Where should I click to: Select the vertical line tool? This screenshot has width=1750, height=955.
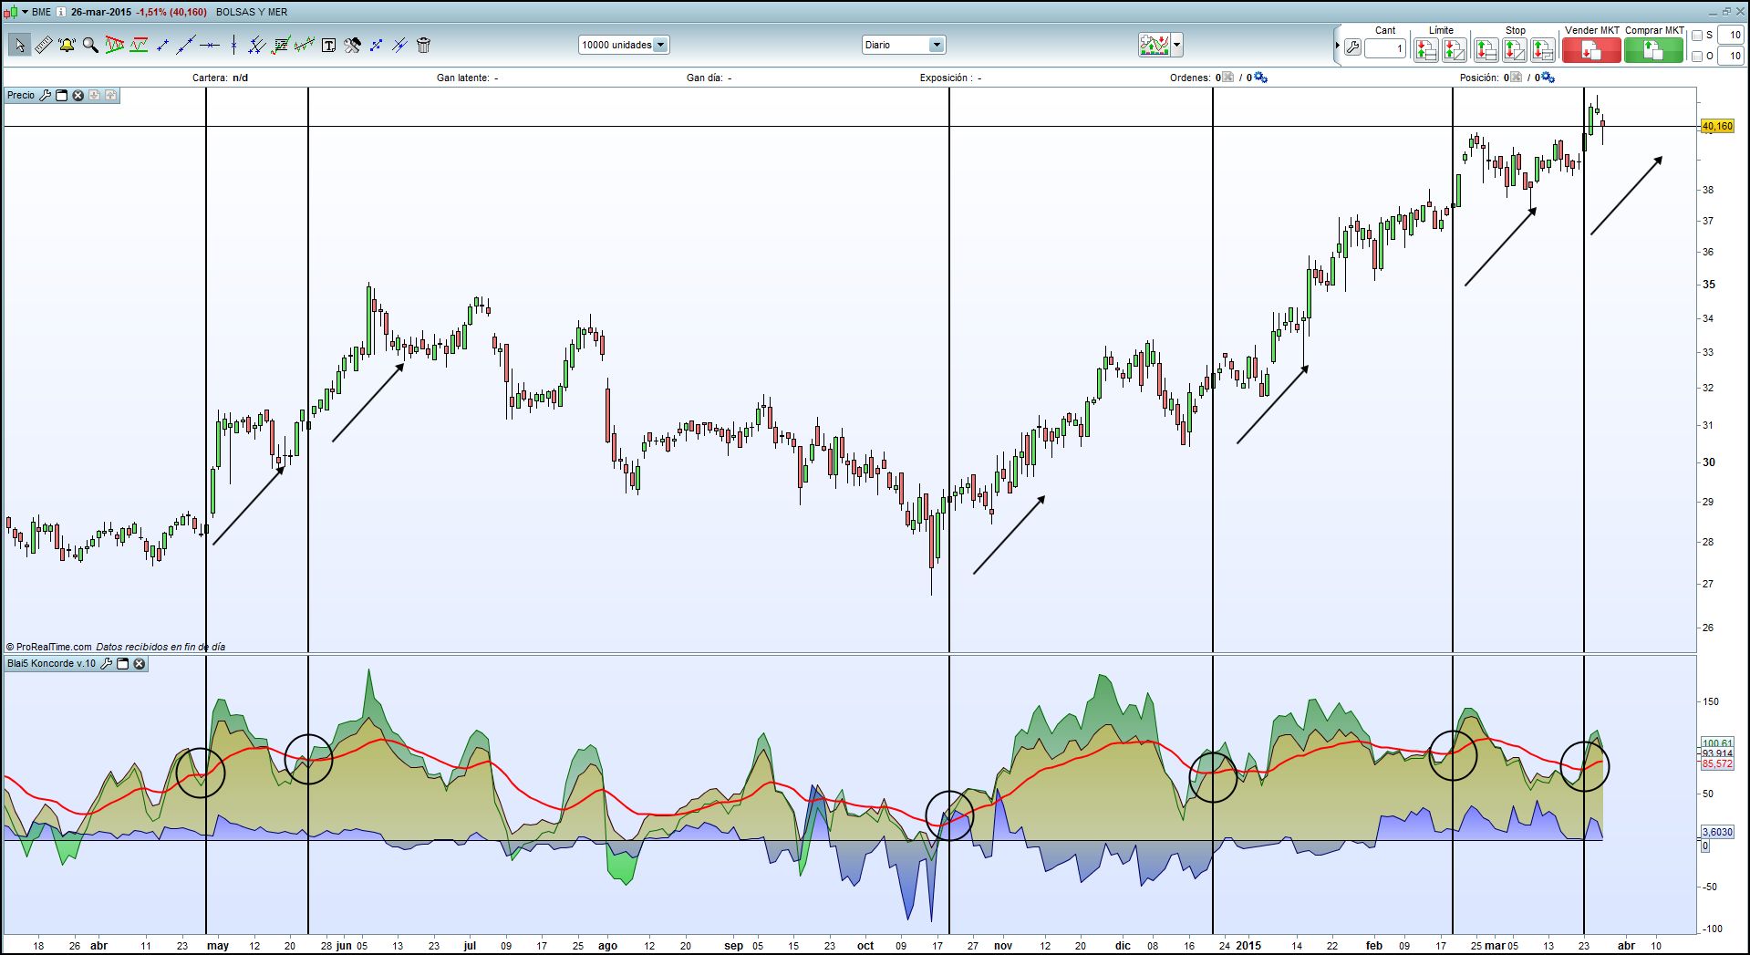[233, 45]
